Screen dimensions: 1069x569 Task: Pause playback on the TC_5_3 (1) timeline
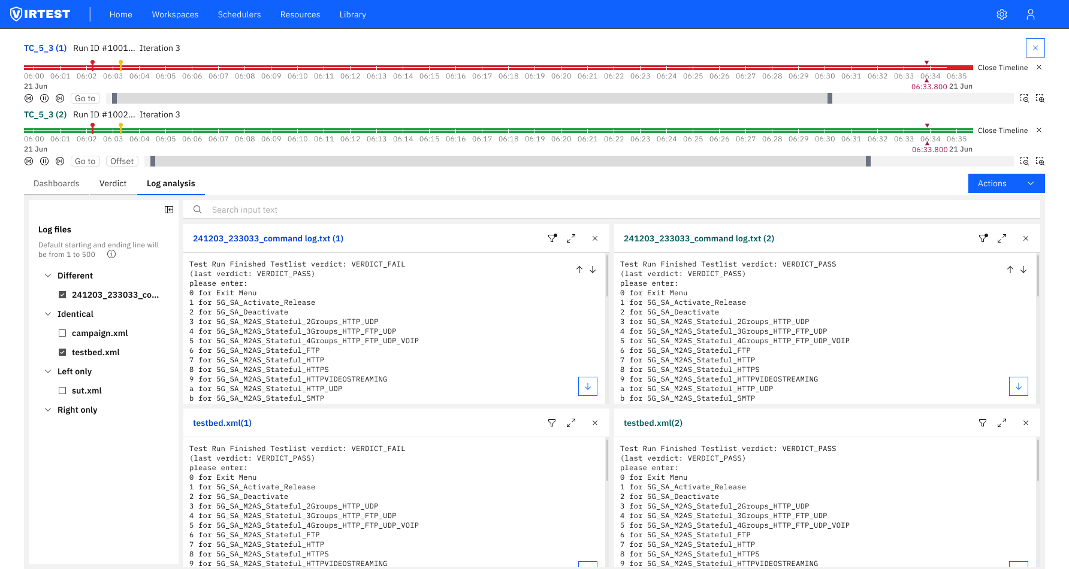[x=44, y=98]
